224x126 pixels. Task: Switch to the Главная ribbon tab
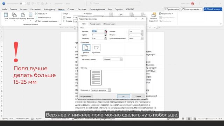[13, 9]
